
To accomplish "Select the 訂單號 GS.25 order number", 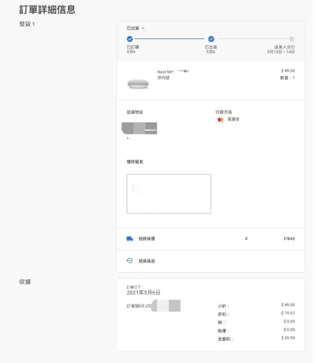I will (x=139, y=306).
